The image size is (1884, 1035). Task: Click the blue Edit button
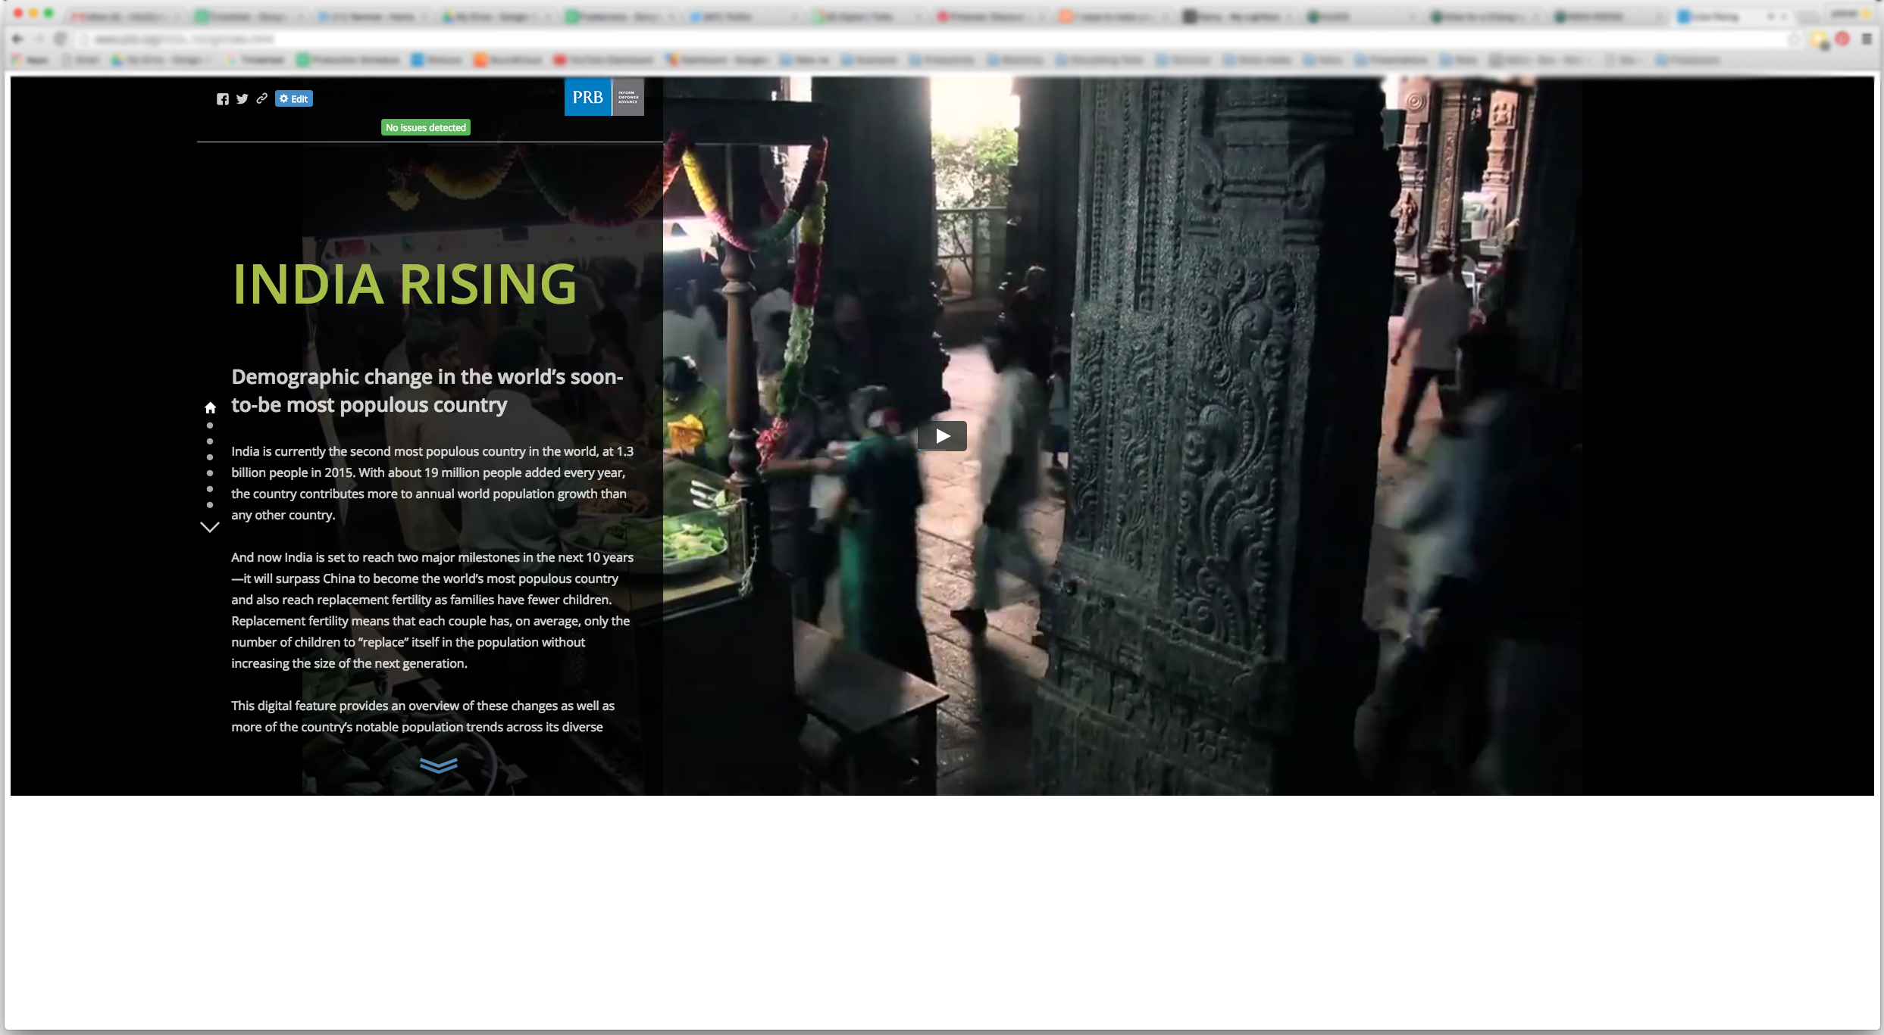point(294,98)
